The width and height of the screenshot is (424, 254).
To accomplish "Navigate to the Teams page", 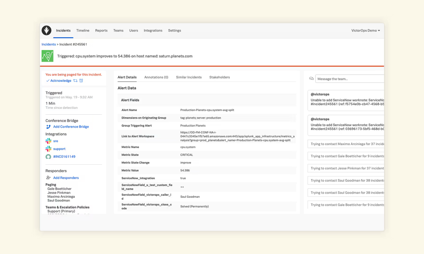I will [118, 30].
